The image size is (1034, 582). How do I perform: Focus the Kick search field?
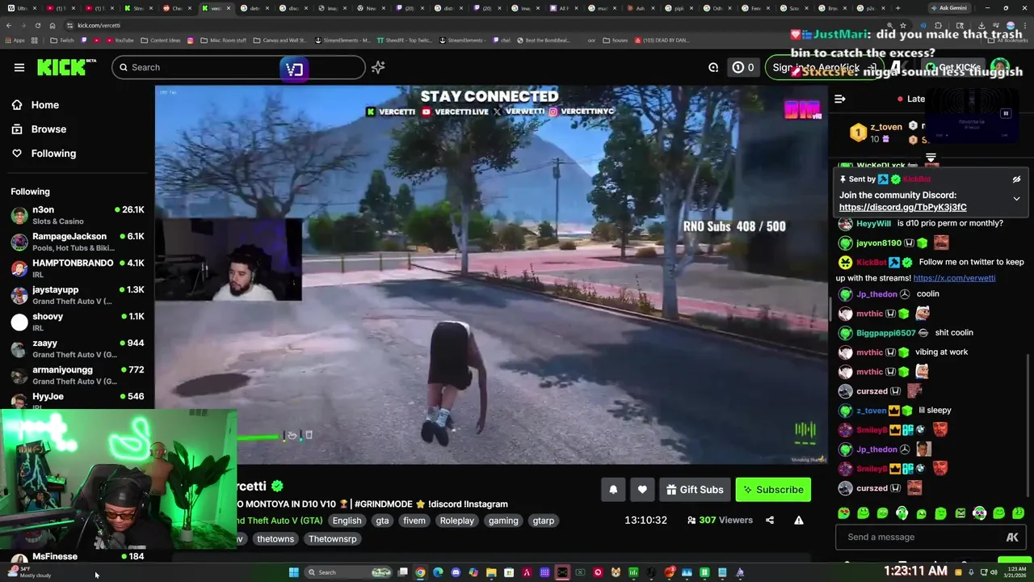[238, 67]
